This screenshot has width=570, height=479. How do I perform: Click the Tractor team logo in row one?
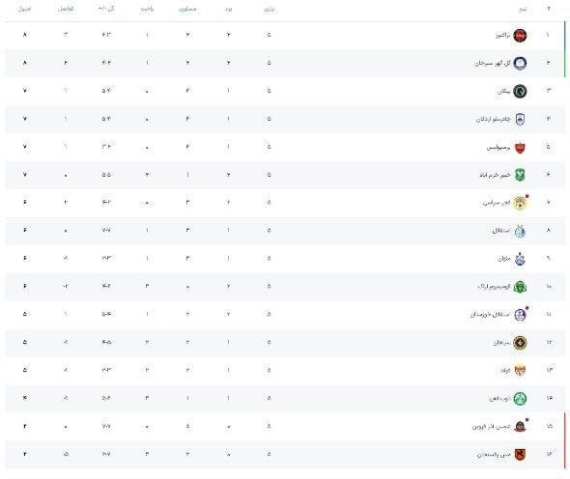pos(520,36)
